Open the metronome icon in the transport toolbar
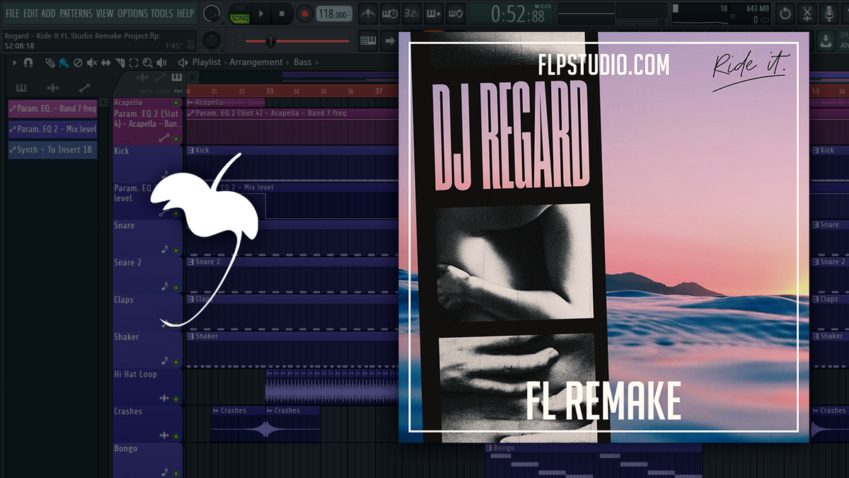849x478 pixels. pyautogui.click(x=367, y=13)
